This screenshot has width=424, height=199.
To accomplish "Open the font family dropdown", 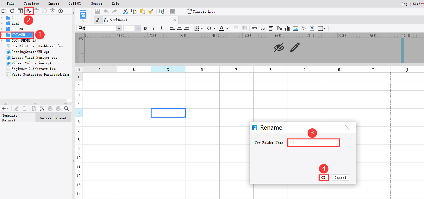I will click(119, 28).
